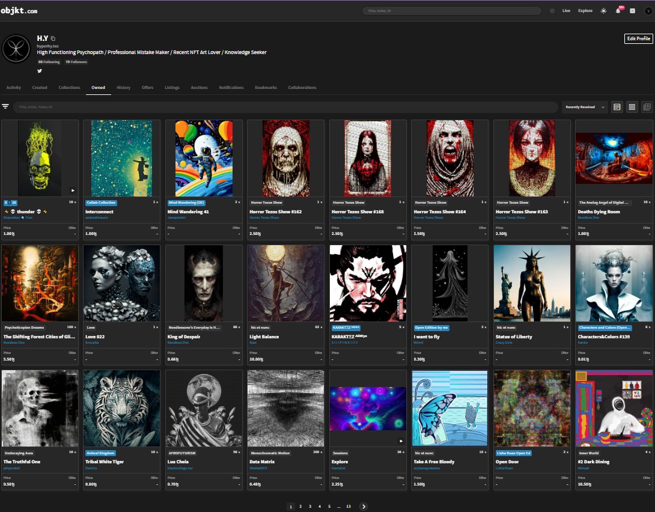Open the notifications bell icon
The image size is (655, 512).
click(618, 11)
